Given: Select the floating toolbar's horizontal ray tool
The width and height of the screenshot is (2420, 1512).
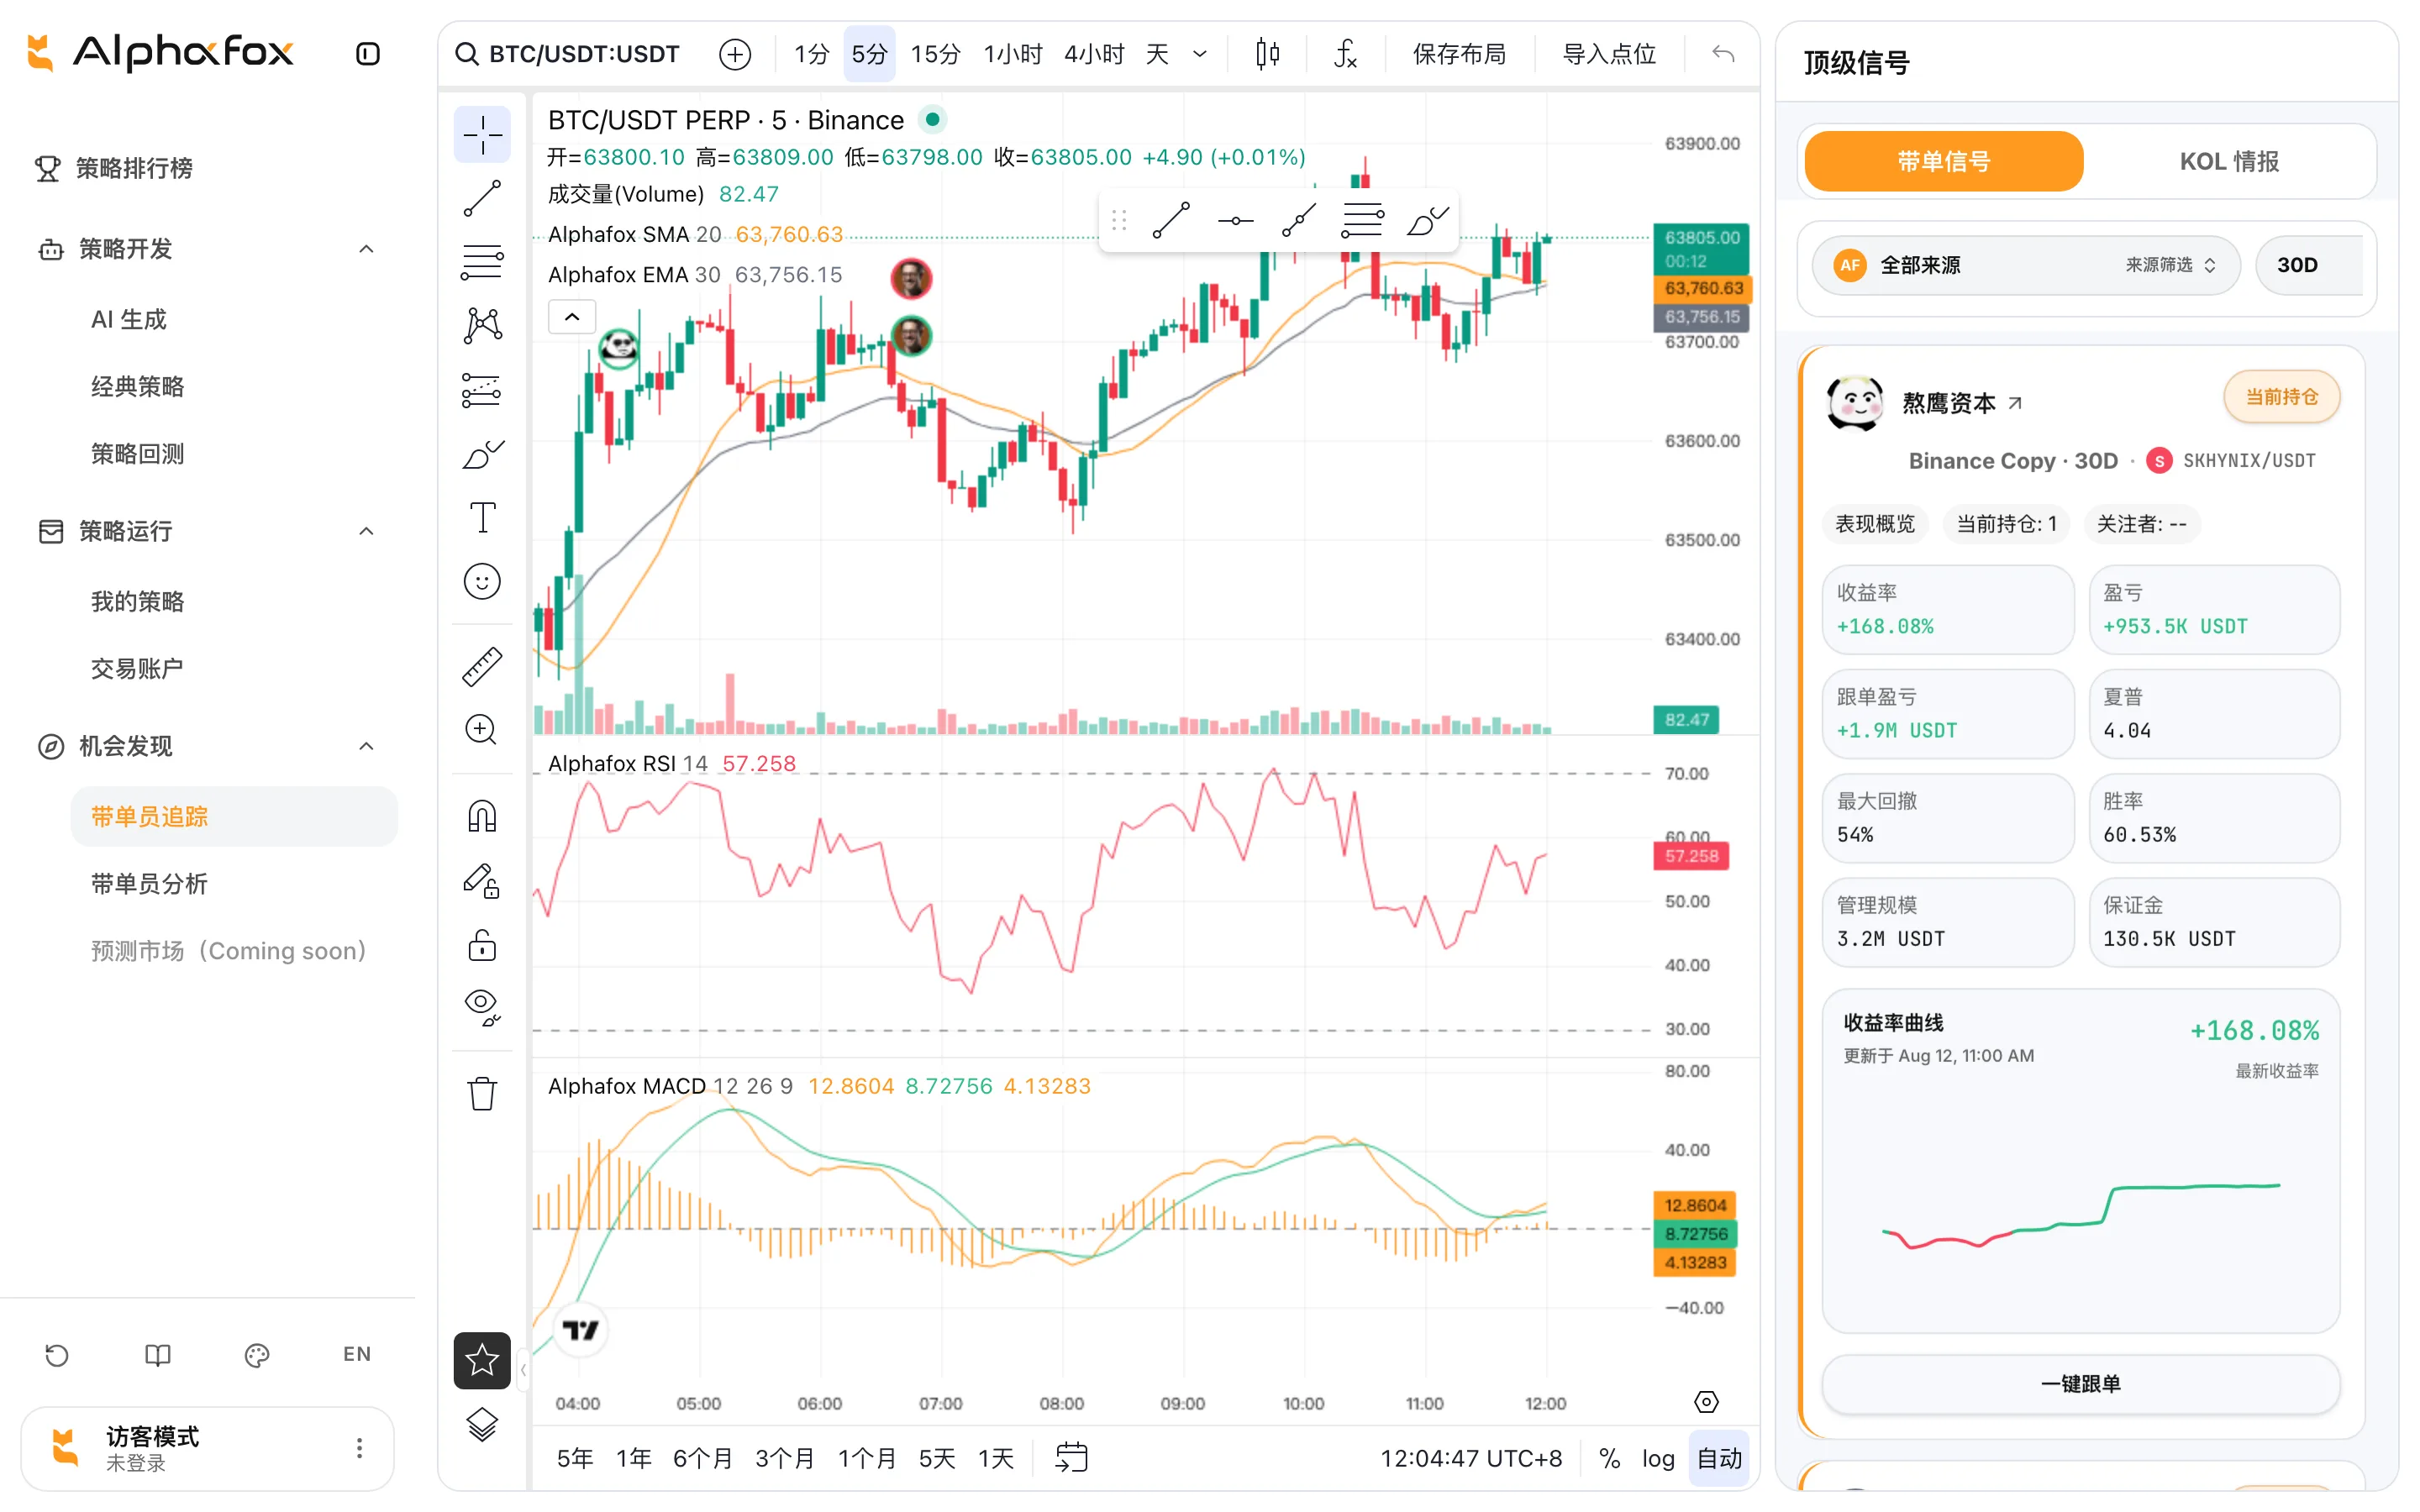Looking at the screenshot, I should (x=1235, y=221).
